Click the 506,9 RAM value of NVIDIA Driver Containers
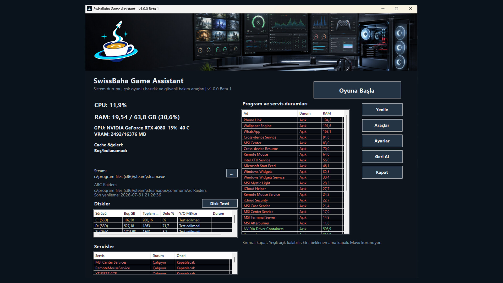The width and height of the screenshot is (503, 283). pyautogui.click(x=327, y=229)
